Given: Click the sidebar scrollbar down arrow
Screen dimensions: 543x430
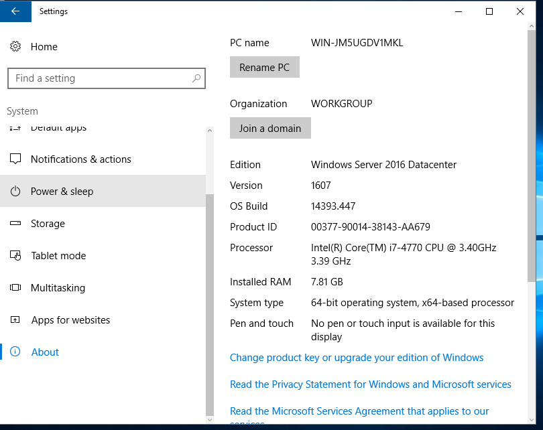Looking at the screenshot, I should point(210,420).
